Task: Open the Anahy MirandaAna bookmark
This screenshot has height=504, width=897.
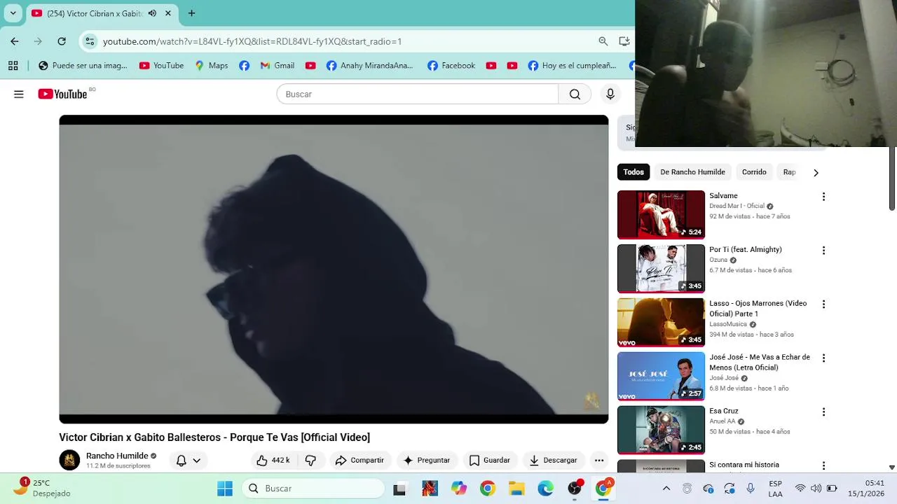Action: point(370,66)
